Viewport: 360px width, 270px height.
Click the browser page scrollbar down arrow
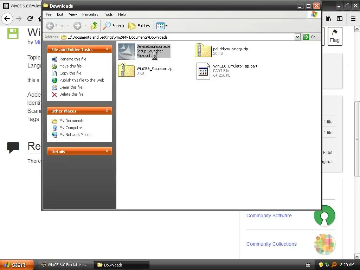click(x=357, y=256)
